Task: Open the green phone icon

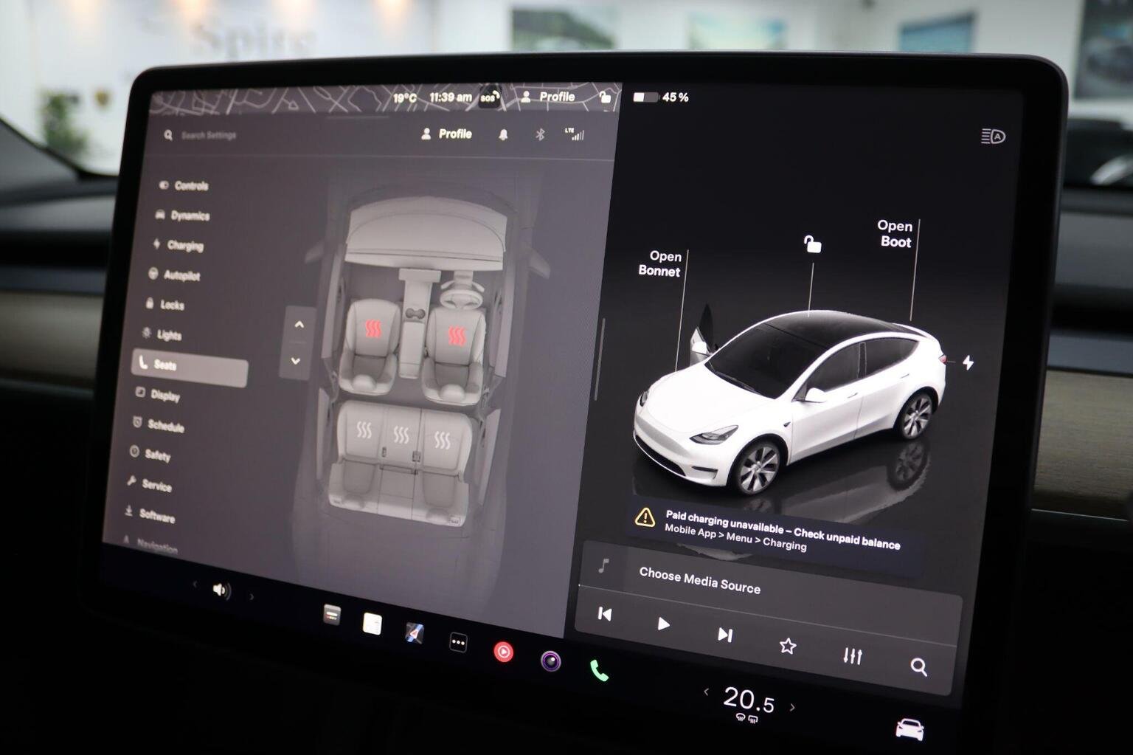Action: (x=599, y=671)
